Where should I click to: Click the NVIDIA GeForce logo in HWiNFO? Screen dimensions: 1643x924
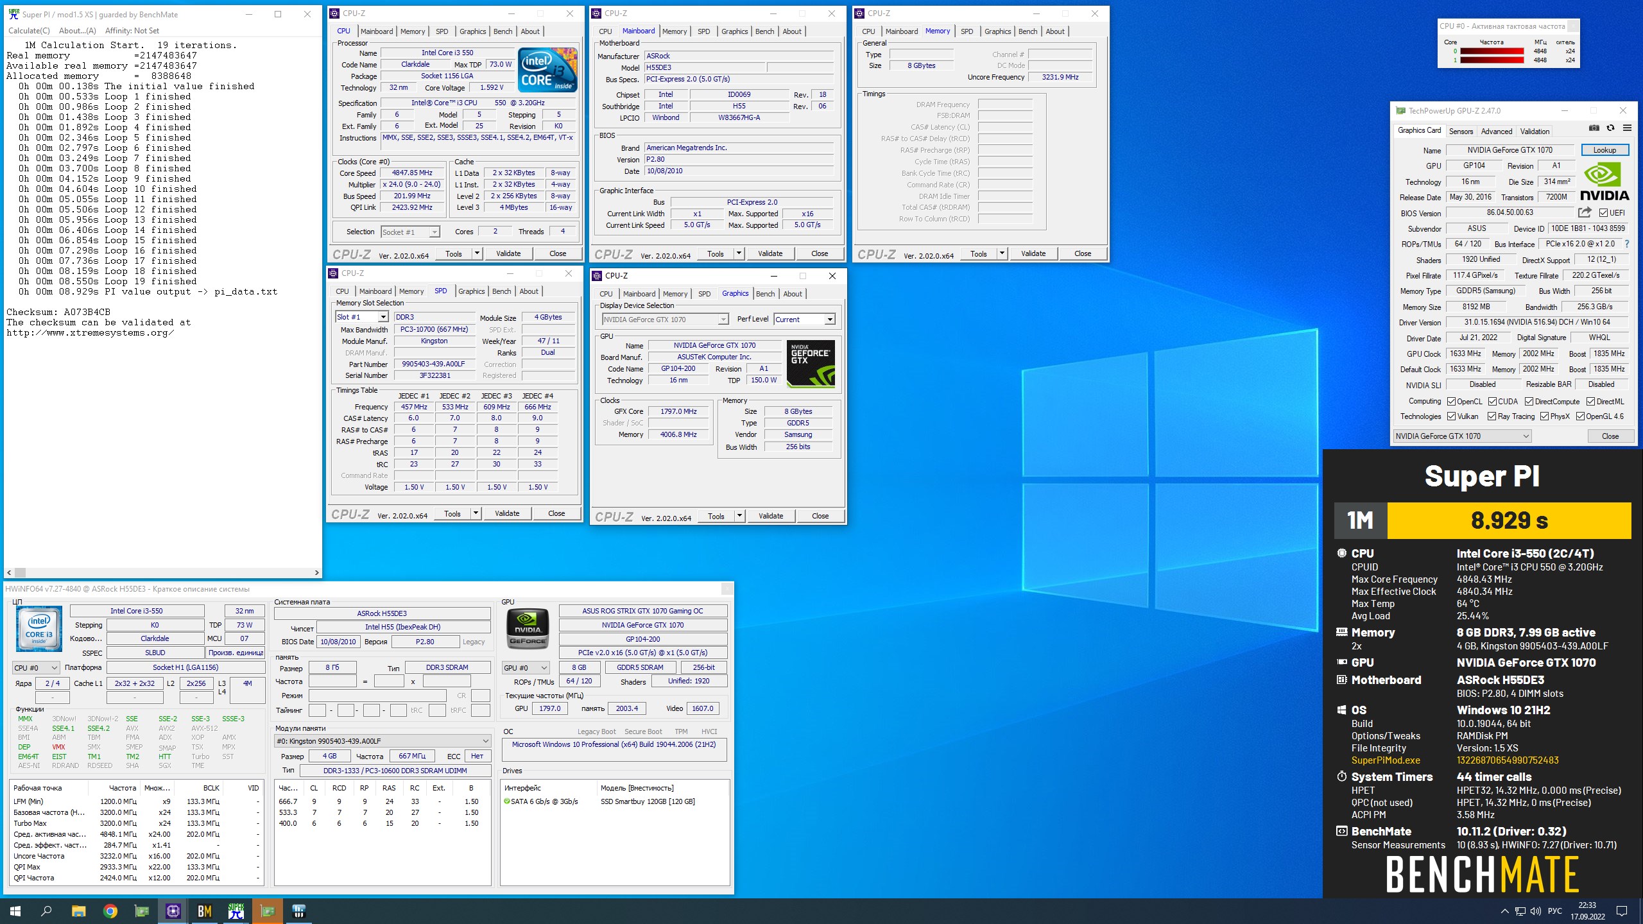point(528,629)
